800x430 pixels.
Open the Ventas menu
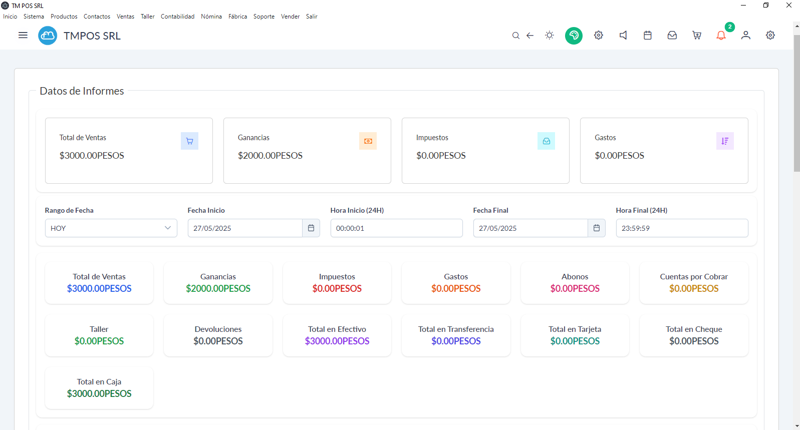(x=125, y=17)
